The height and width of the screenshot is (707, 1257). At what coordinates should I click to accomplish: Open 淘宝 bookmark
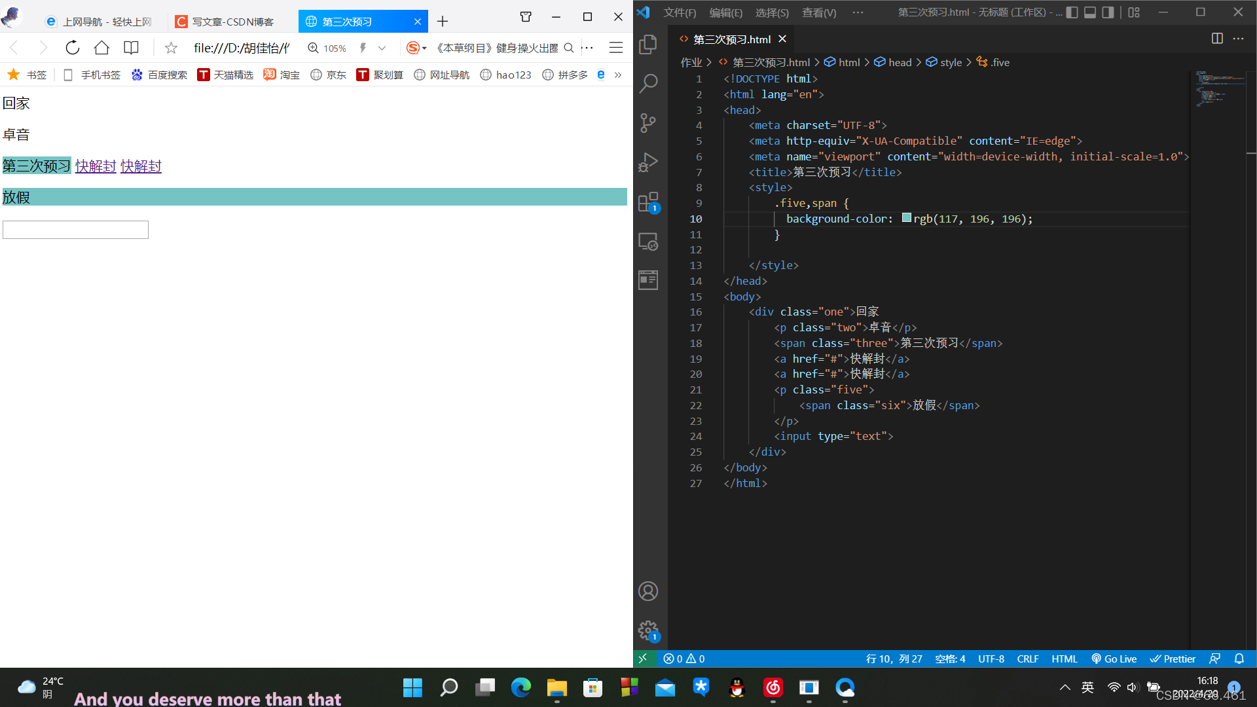point(282,75)
